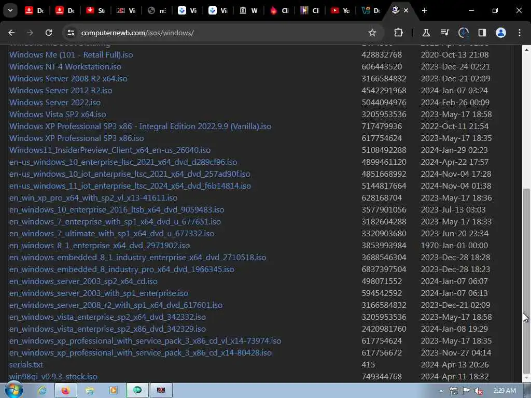Image resolution: width=531 pixels, height=398 pixels.
Task: Open the profile avatar icon
Action: tap(501, 33)
